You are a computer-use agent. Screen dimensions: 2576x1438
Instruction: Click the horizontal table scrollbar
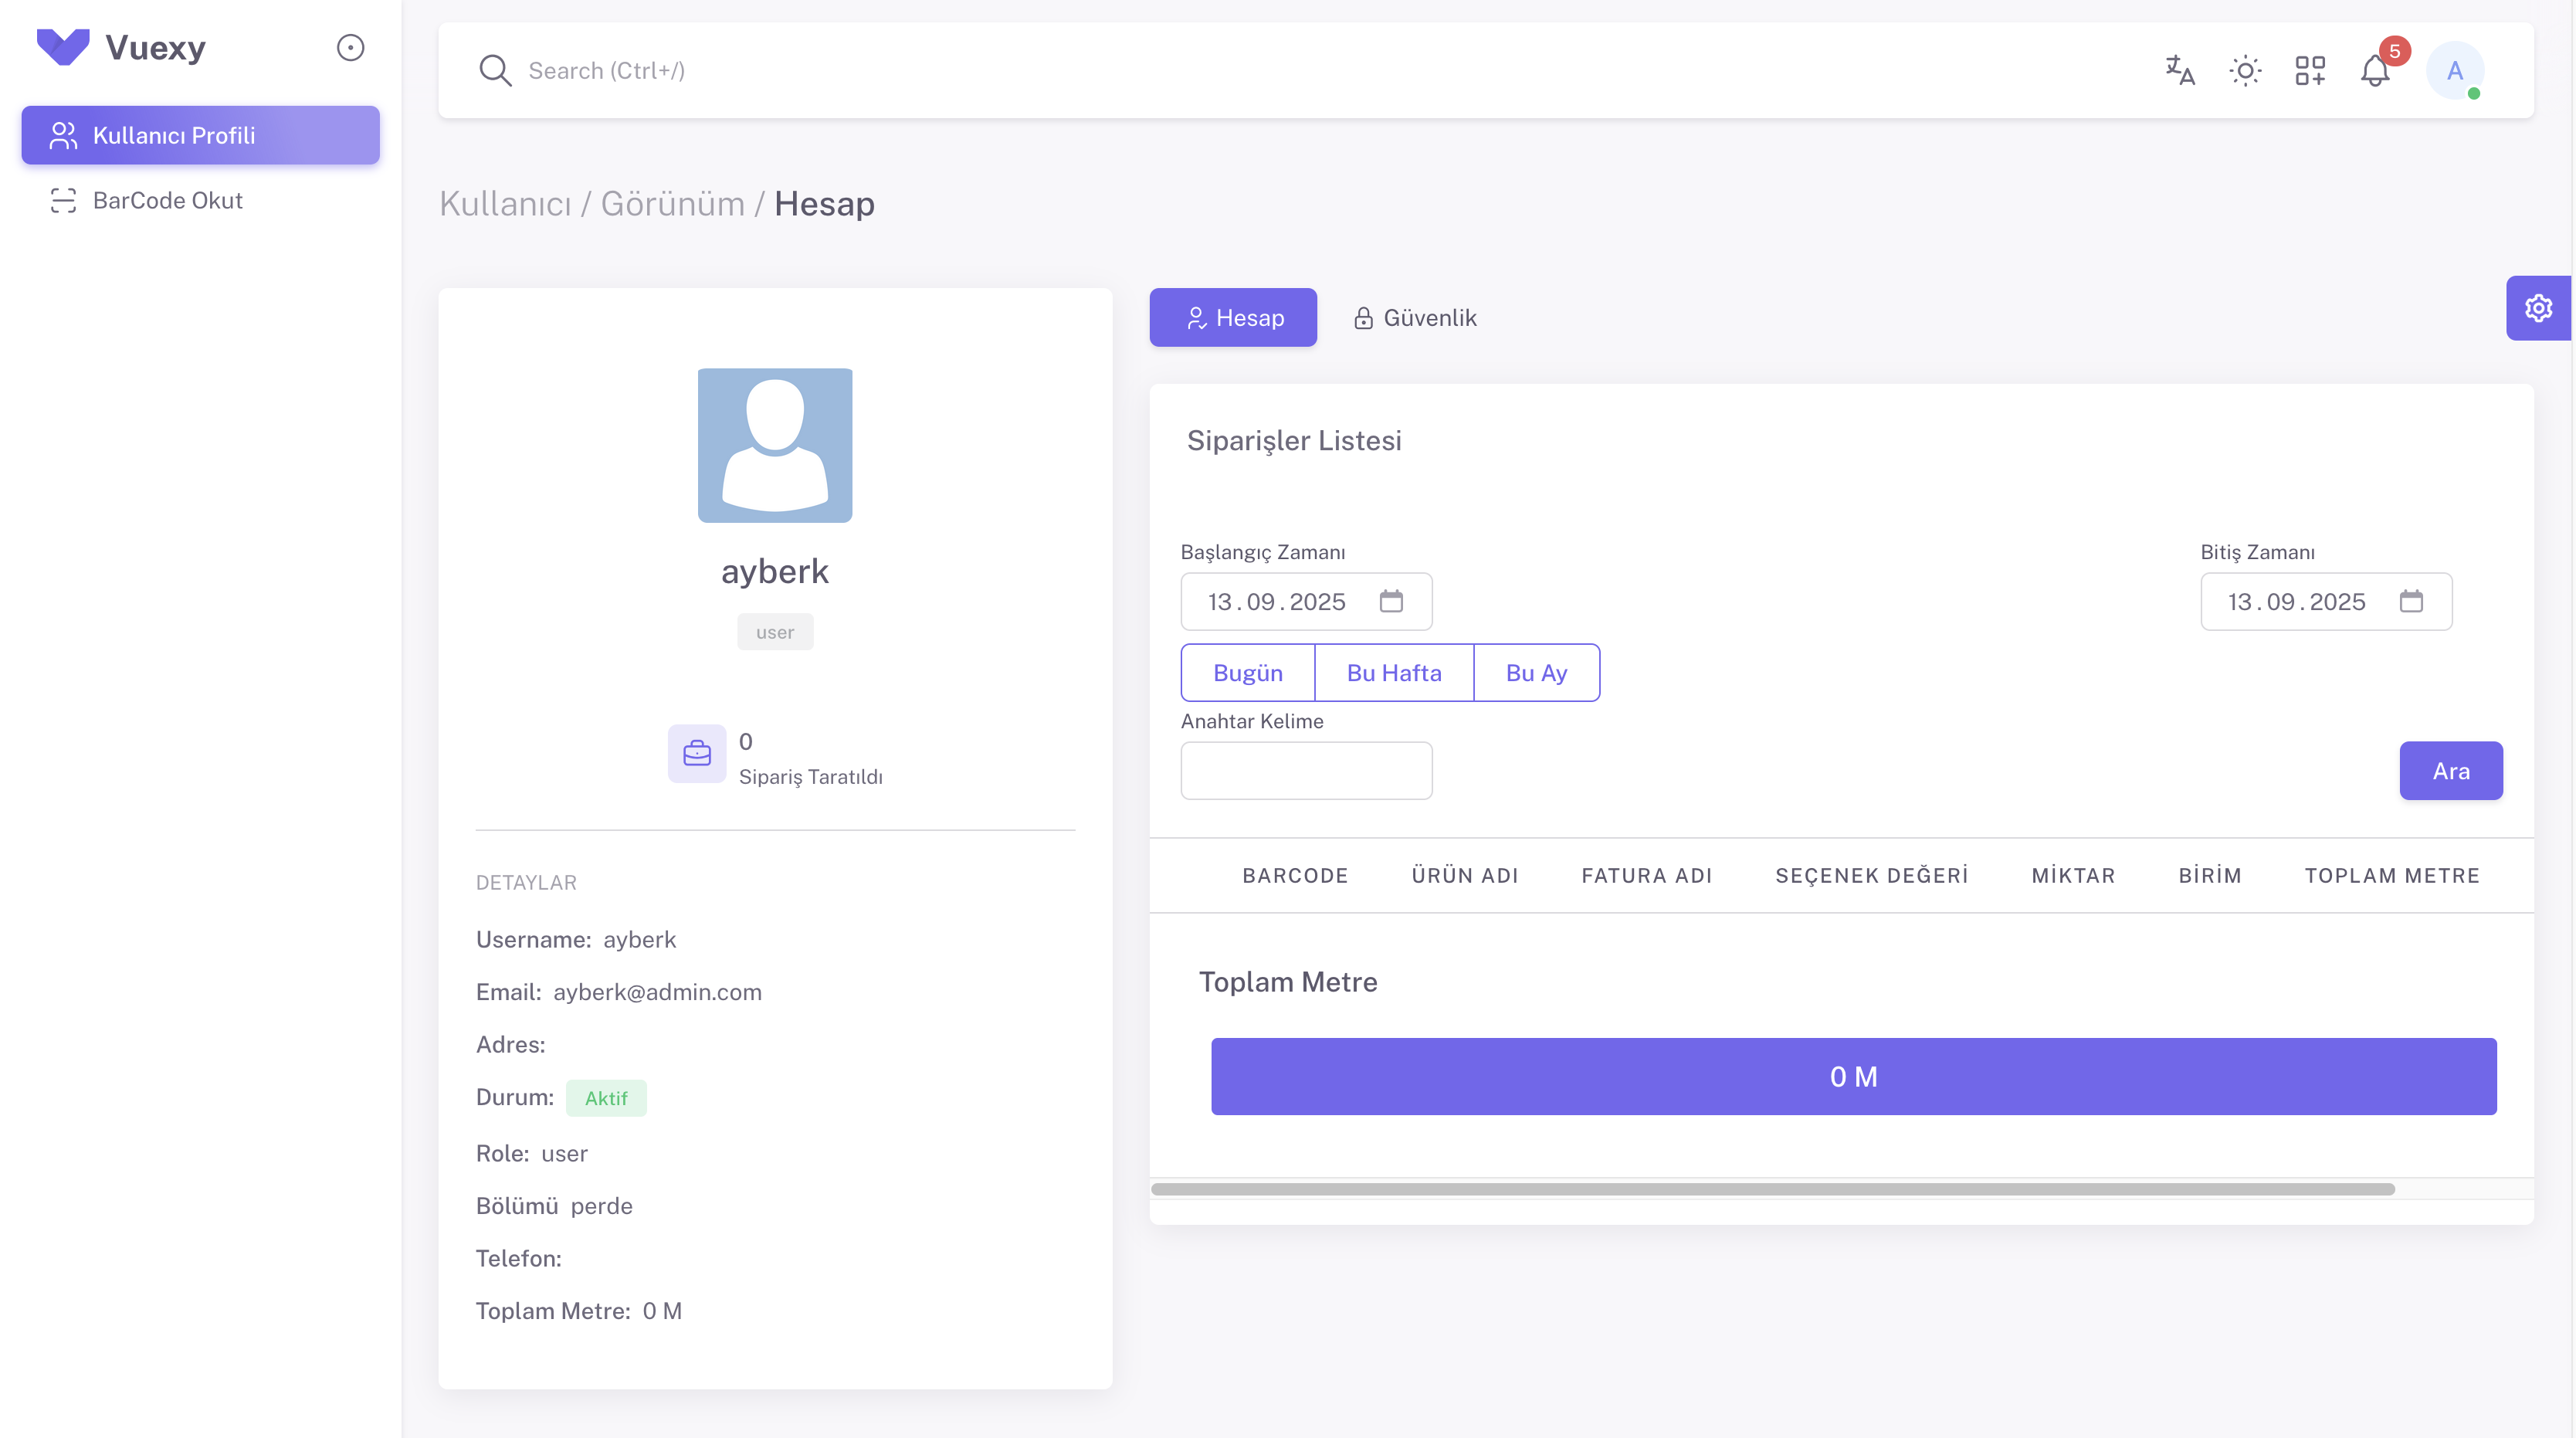tap(1772, 1189)
